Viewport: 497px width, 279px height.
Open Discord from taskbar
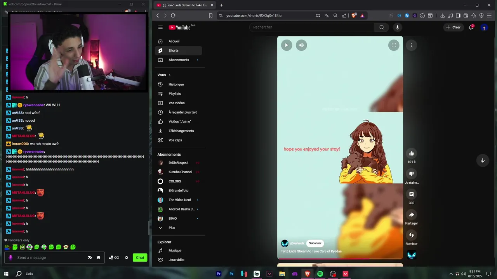tap(295, 274)
